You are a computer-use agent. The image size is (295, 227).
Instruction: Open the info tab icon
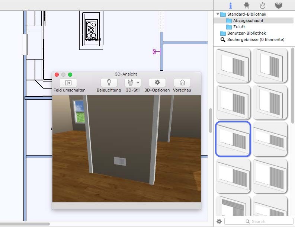pos(231,6)
